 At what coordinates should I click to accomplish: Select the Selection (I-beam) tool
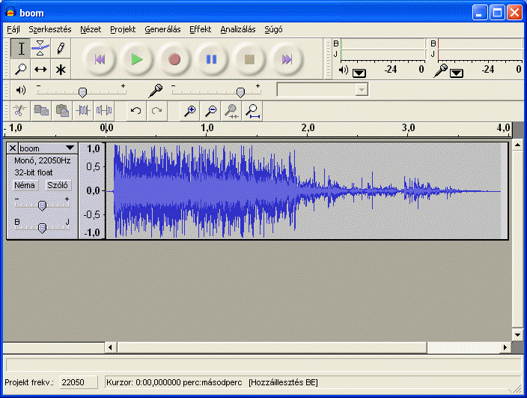click(20, 48)
